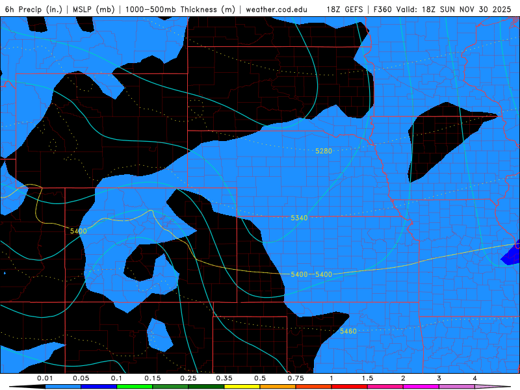Click the '0.15' legend value
Screen dimensions: 520x390
point(153,378)
